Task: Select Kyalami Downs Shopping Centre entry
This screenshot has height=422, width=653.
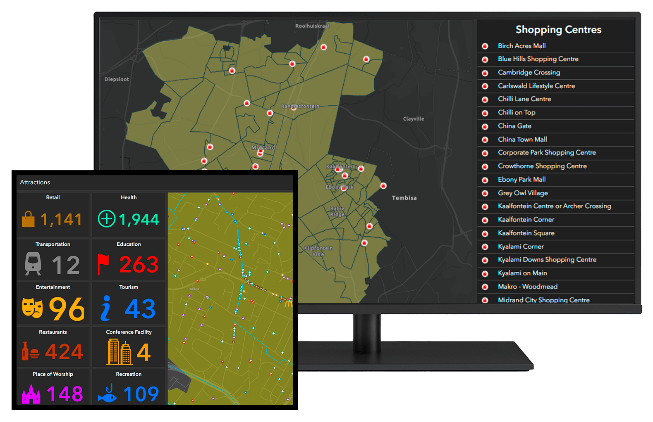Action: coord(556,260)
